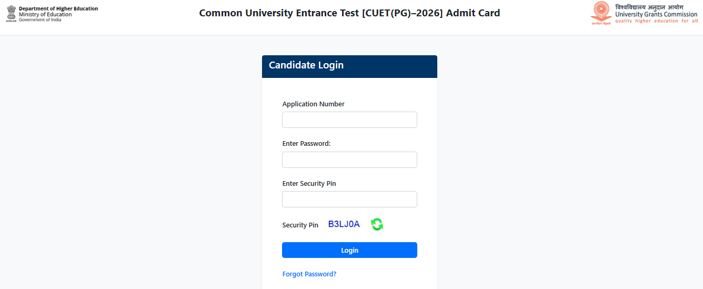Click into the Enter Password box
The image size is (703, 289).
(x=349, y=160)
